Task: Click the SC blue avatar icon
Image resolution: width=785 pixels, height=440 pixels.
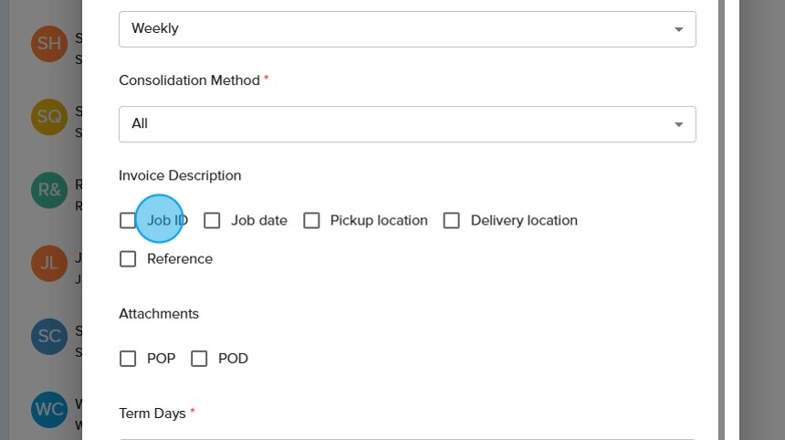Action: click(x=48, y=336)
